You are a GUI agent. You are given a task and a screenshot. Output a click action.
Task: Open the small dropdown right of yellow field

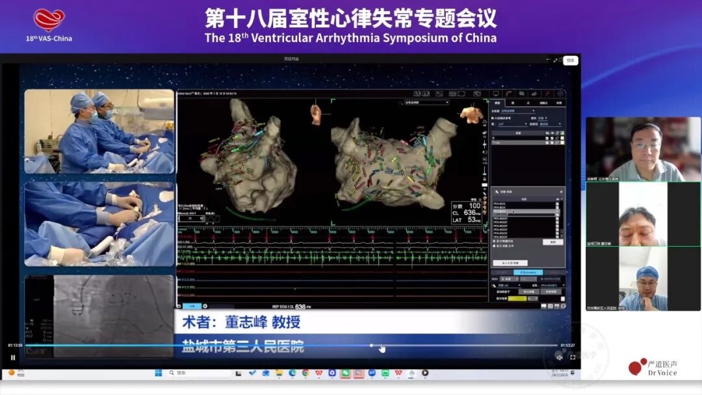(x=533, y=299)
